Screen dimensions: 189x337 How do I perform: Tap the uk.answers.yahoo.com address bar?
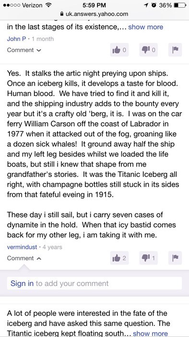[94, 14]
